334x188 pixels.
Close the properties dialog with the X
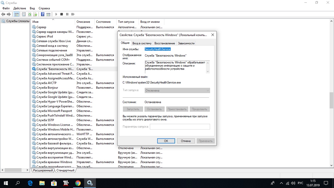click(213, 35)
